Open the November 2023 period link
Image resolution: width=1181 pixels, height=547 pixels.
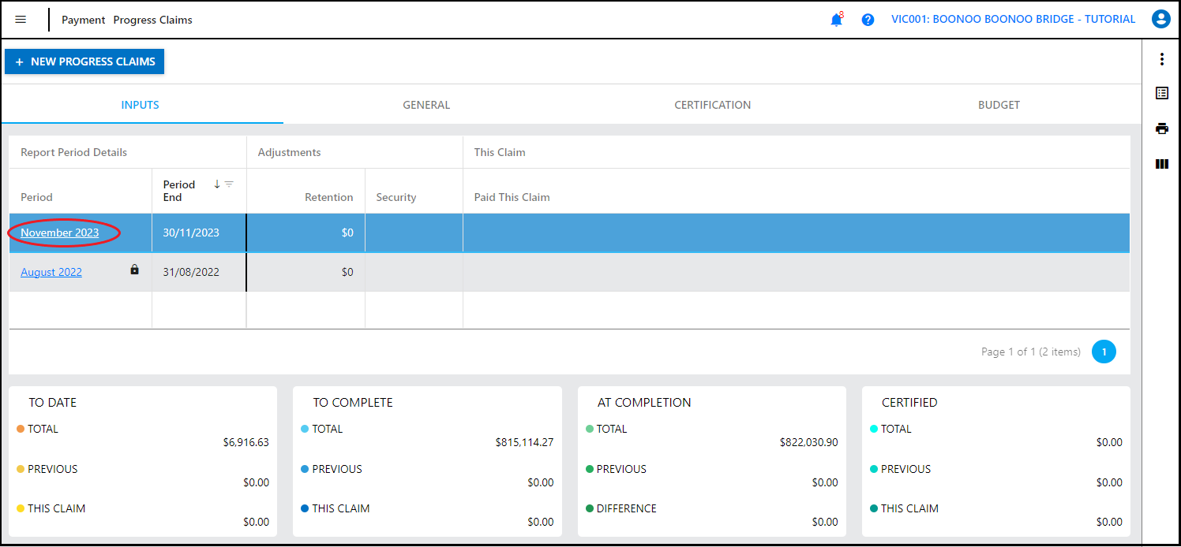point(60,233)
